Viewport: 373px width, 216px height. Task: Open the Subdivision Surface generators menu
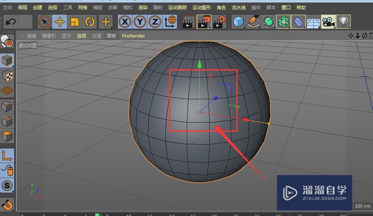click(x=269, y=22)
